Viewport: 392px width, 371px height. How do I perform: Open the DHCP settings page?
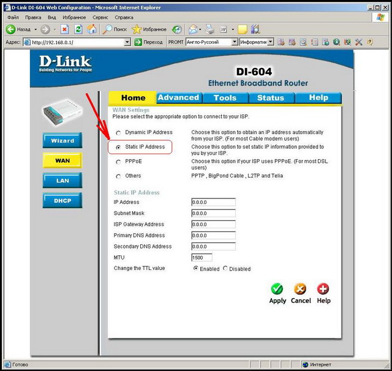(62, 201)
